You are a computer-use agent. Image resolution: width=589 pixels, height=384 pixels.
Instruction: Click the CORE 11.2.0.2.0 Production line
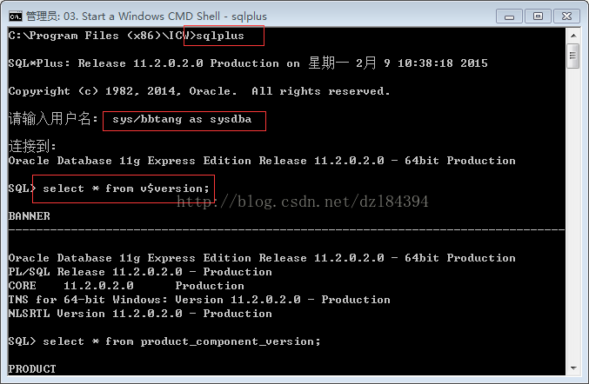pos(126,285)
